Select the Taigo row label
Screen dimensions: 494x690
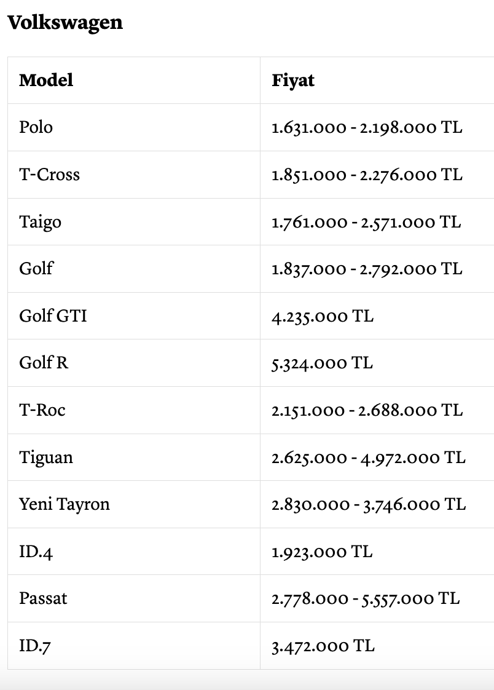(41, 222)
